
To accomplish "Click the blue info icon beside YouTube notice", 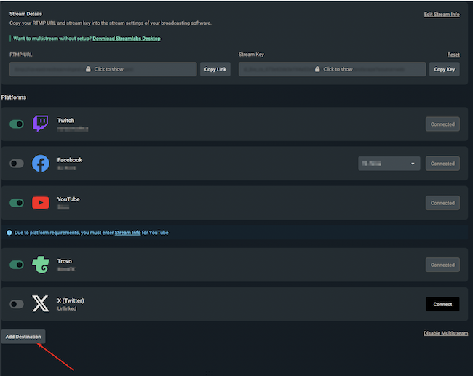I will coord(9,233).
